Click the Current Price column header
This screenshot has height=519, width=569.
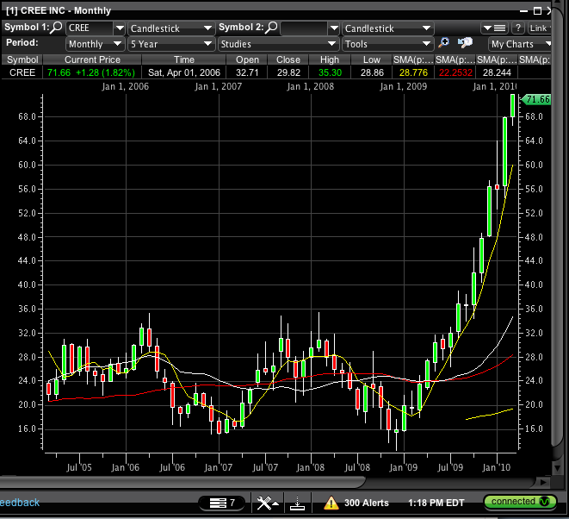(x=91, y=59)
